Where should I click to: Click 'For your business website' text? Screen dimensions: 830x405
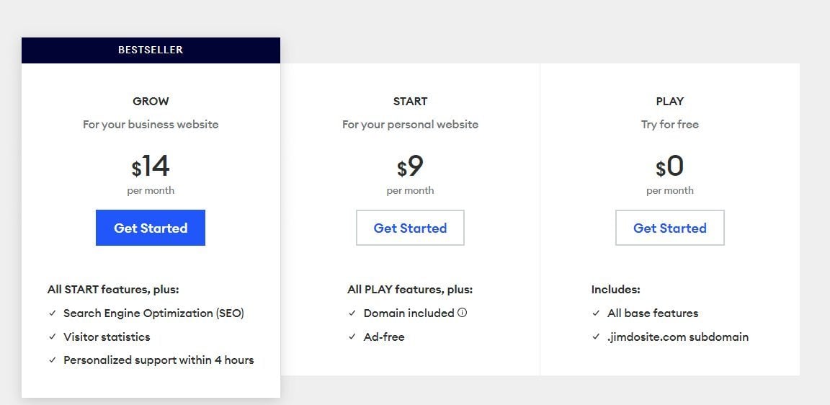[151, 125]
